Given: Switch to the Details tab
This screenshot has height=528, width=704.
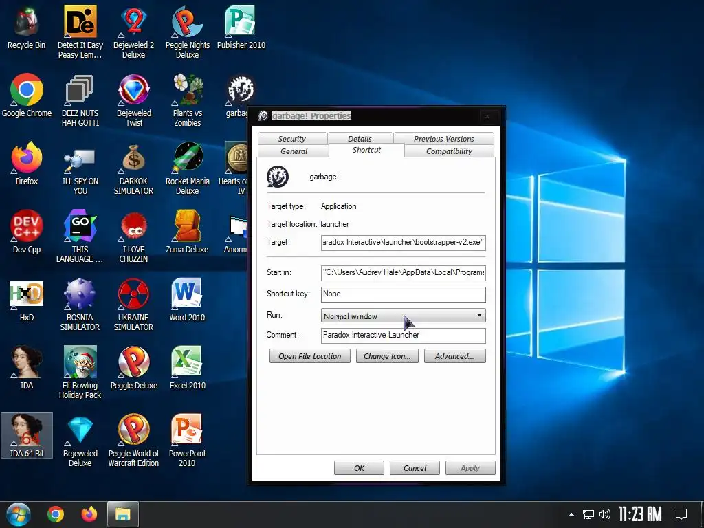Looking at the screenshot, I should [x=360, y=139].
